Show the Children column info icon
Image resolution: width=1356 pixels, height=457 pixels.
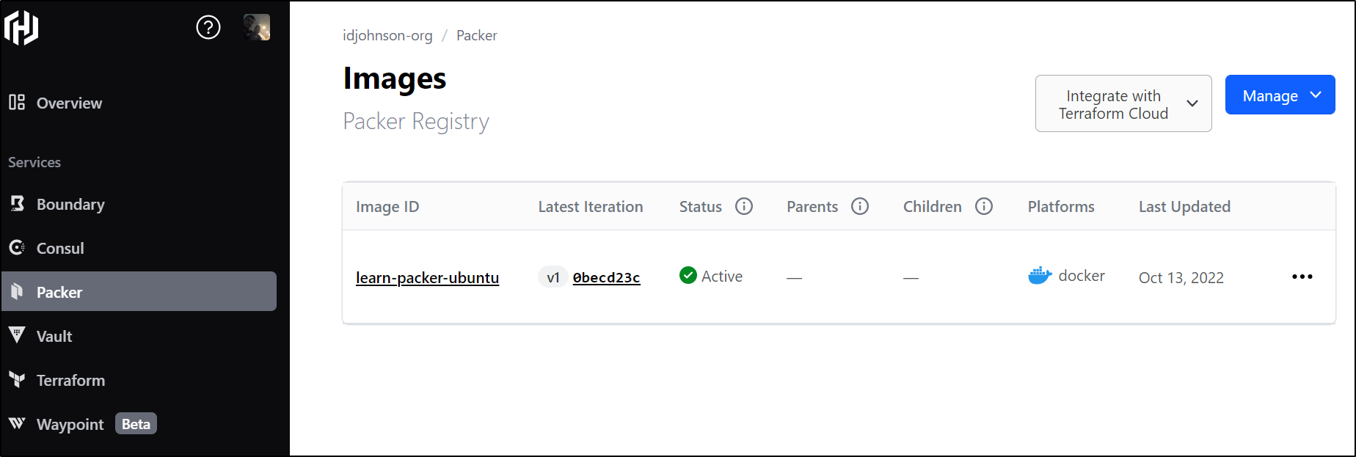[x=984, y=206]
